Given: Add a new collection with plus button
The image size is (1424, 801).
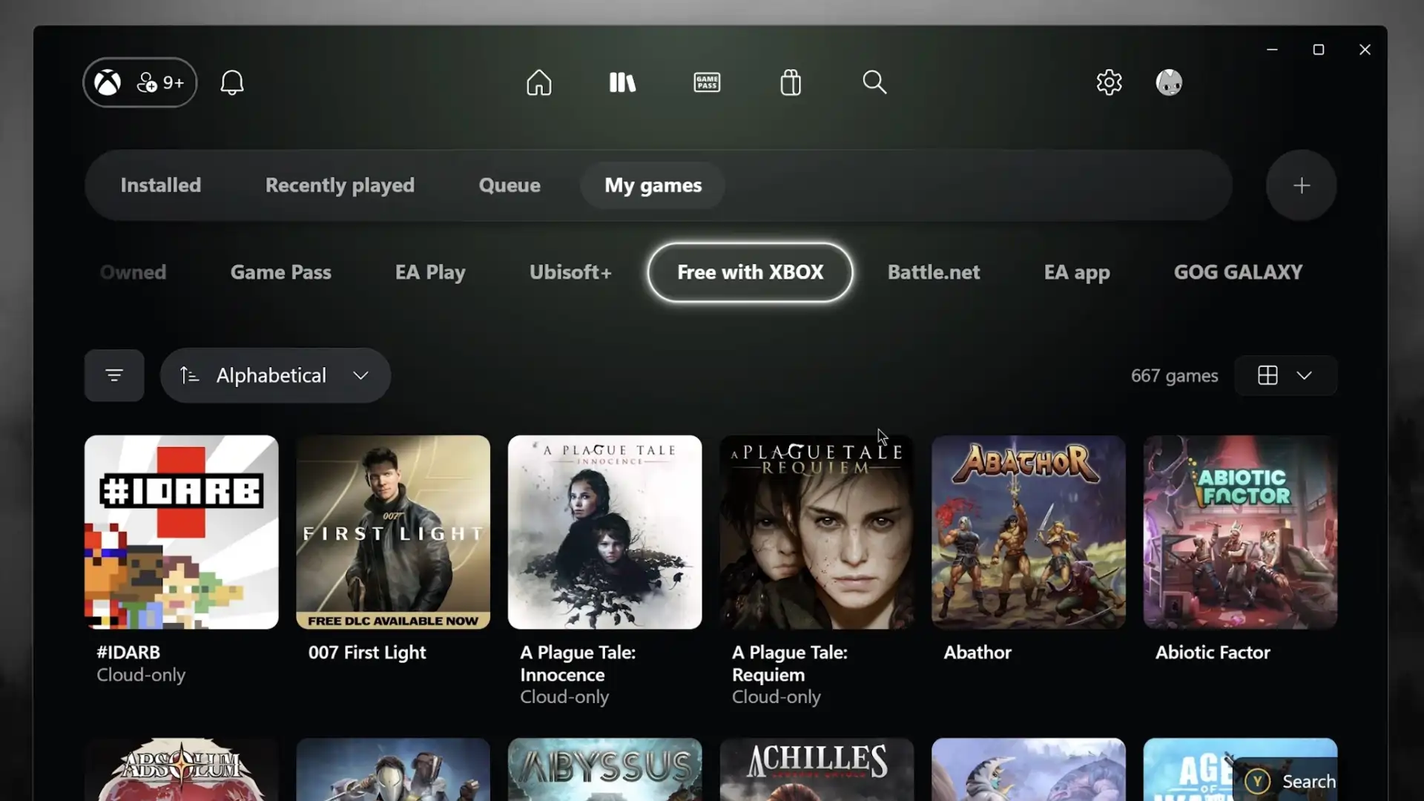Looking at the screenshot, I should click(x=1302, y=185).
